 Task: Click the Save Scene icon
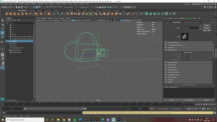point(22,7)
